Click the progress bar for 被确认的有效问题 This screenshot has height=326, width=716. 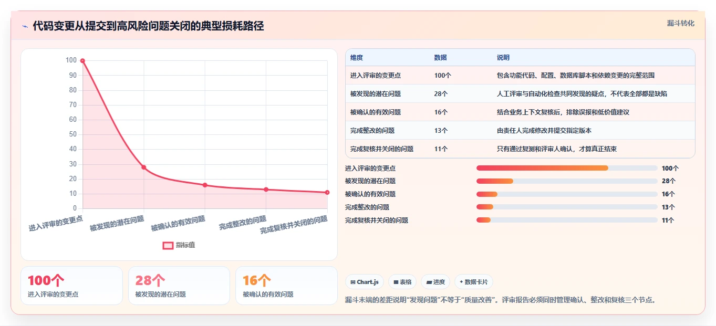[x=567, y=194]
